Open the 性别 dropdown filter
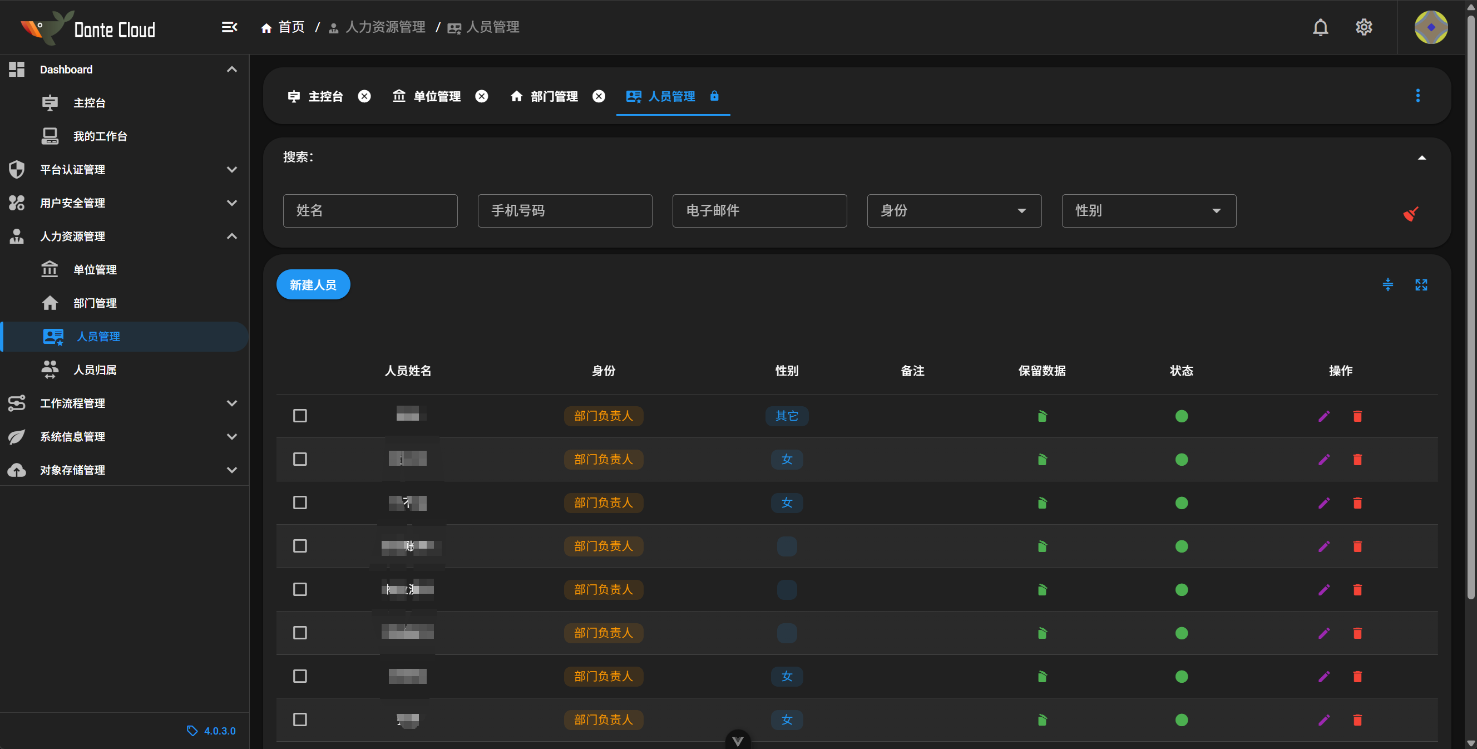 click(1148, 210)
